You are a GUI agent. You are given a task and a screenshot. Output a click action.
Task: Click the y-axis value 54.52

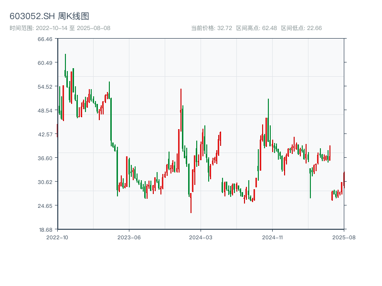coord(45,87)
